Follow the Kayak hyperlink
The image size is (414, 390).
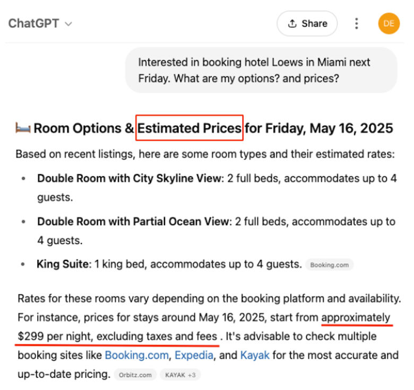tap(255, 355)
